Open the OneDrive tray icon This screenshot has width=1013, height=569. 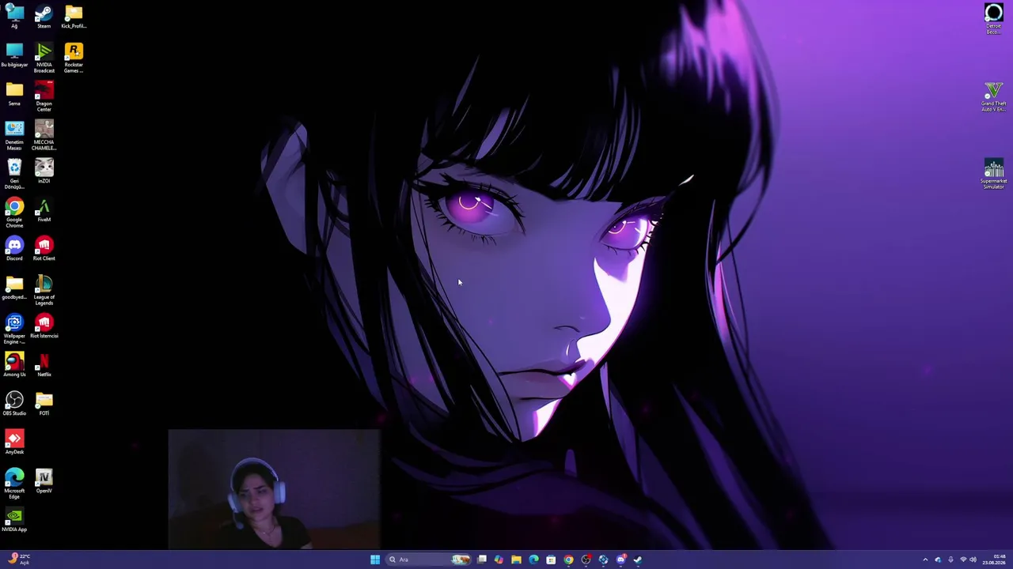938,560
